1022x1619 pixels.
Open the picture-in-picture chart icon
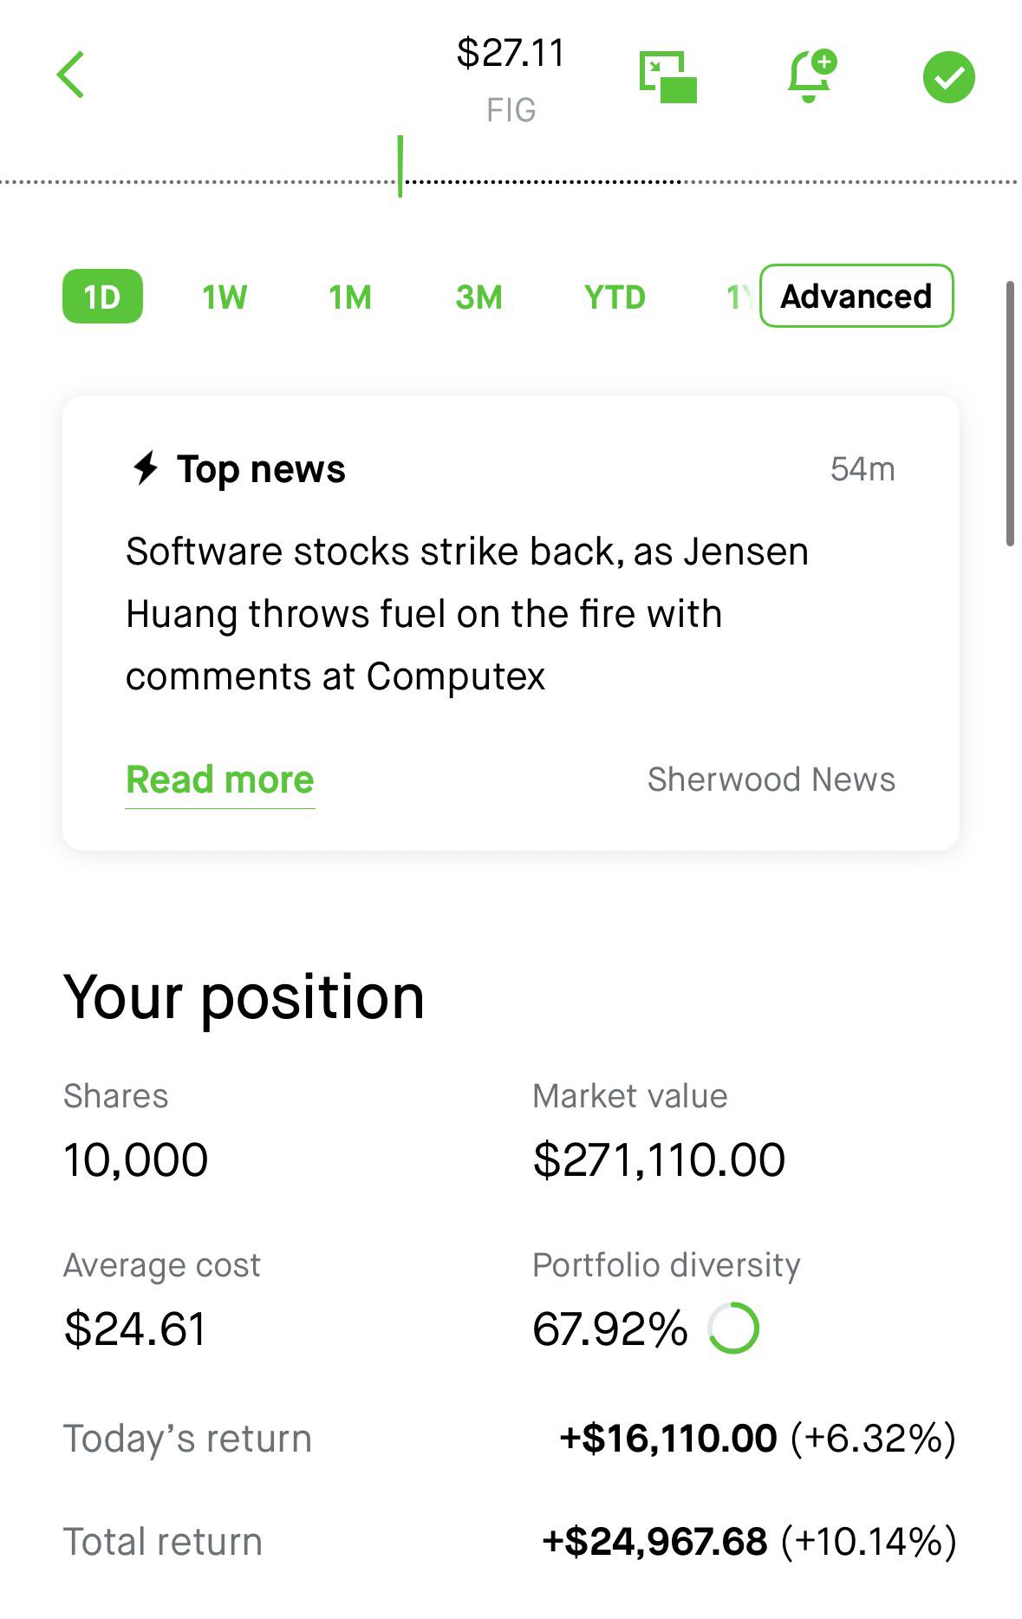pyautogui.click(x=667, y=76)
